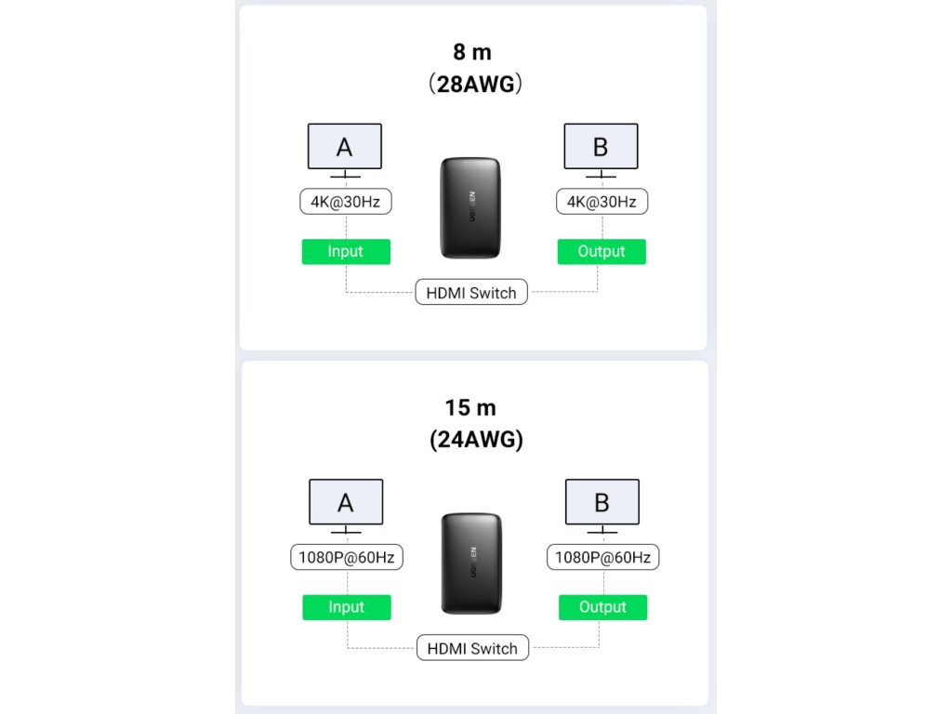952x714 pixels.
Task: Click green Input label in 15 m panel
Action: [347, 607]
